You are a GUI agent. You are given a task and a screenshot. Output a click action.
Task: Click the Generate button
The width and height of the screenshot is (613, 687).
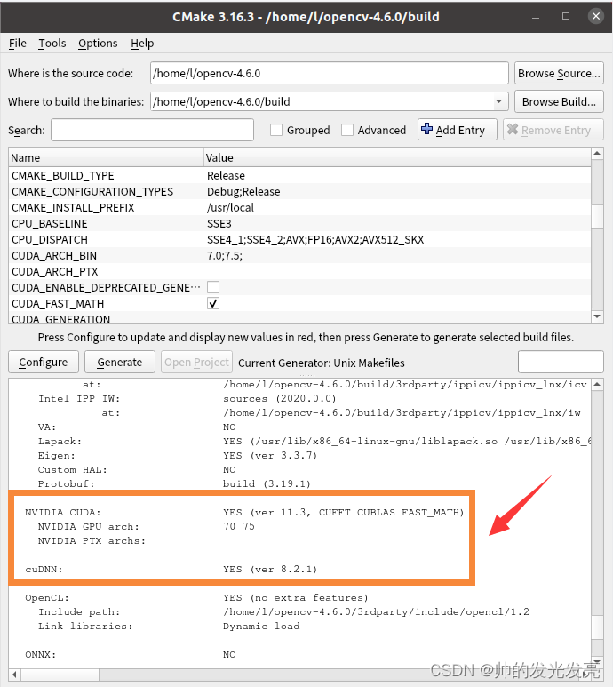(x=120, y=362)
